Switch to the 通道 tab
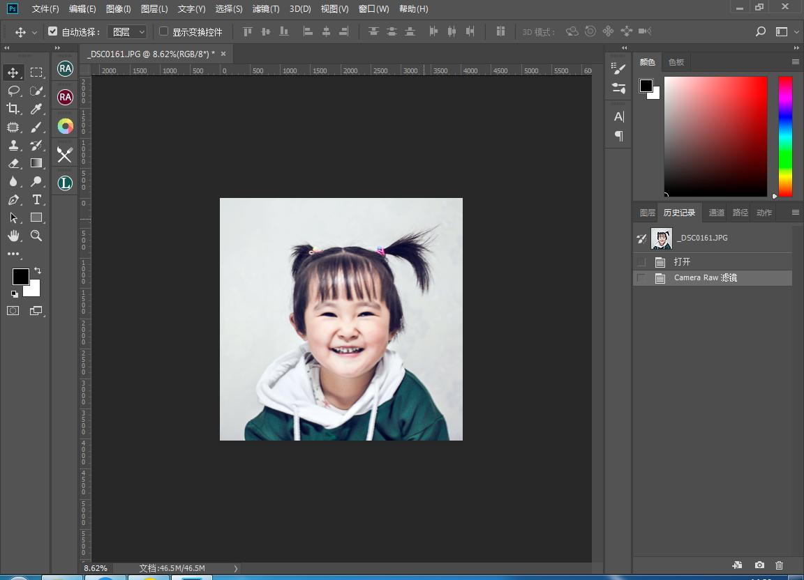 click(717, 213)
